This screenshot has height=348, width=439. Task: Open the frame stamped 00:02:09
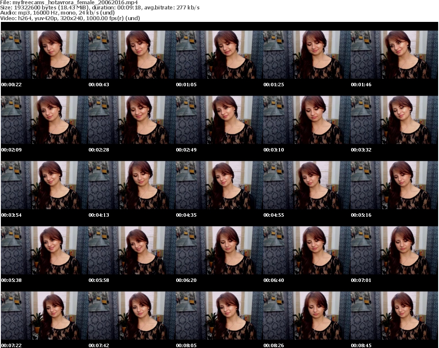[45, 120]
